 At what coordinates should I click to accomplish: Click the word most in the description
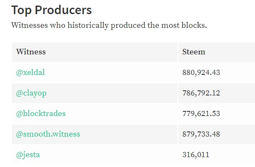tap(170, 26)
